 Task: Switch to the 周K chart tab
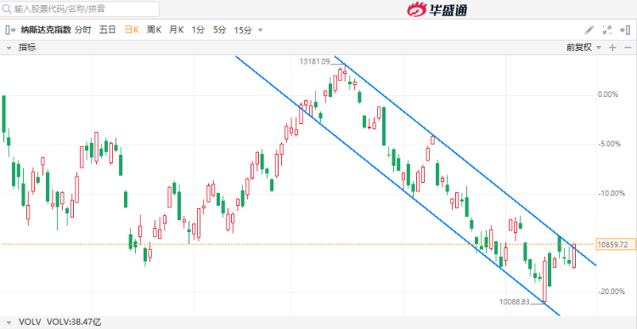pyautogui.click(x=154, y=30)
